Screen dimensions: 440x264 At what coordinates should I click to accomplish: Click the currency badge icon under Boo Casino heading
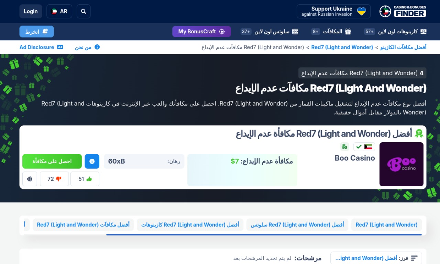344,147
